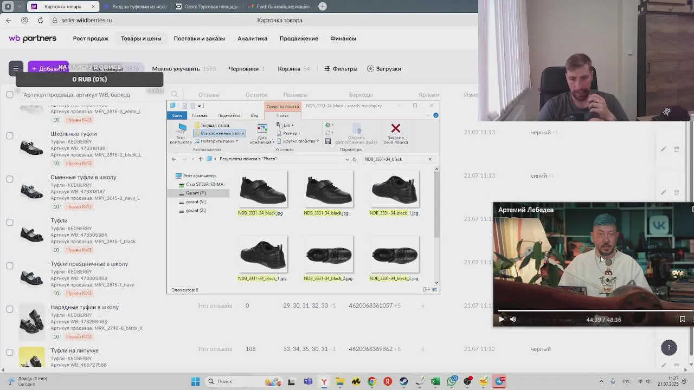
Task: Open Excel from the taskbar
Action: click(435, 381)
